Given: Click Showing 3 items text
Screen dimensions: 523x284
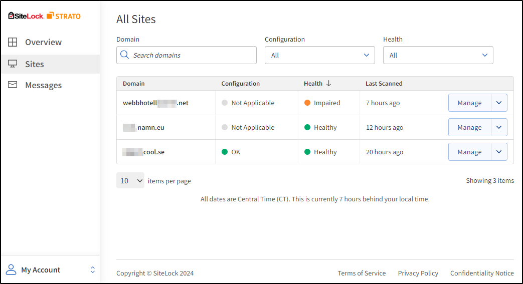Looking at the screenshot, I should click(x=490, y=180).
